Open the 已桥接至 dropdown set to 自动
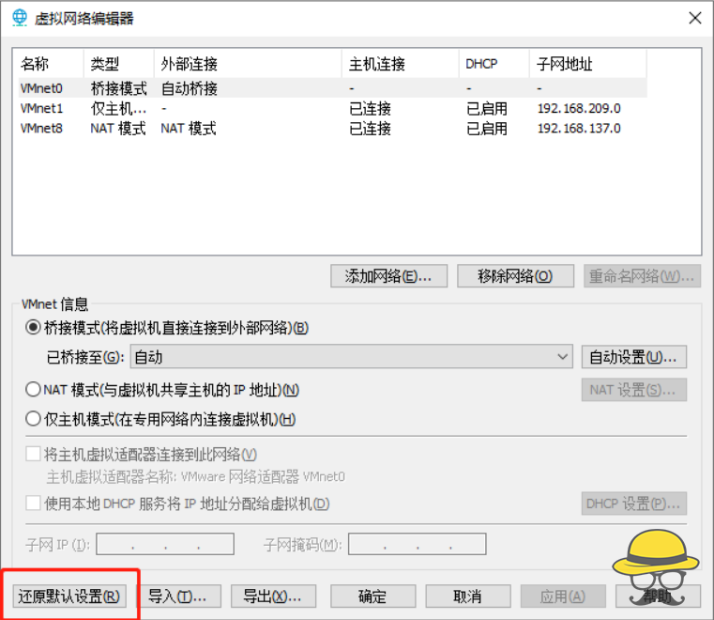714x620 pixels. pyautogui.click(x=352, y=357)
